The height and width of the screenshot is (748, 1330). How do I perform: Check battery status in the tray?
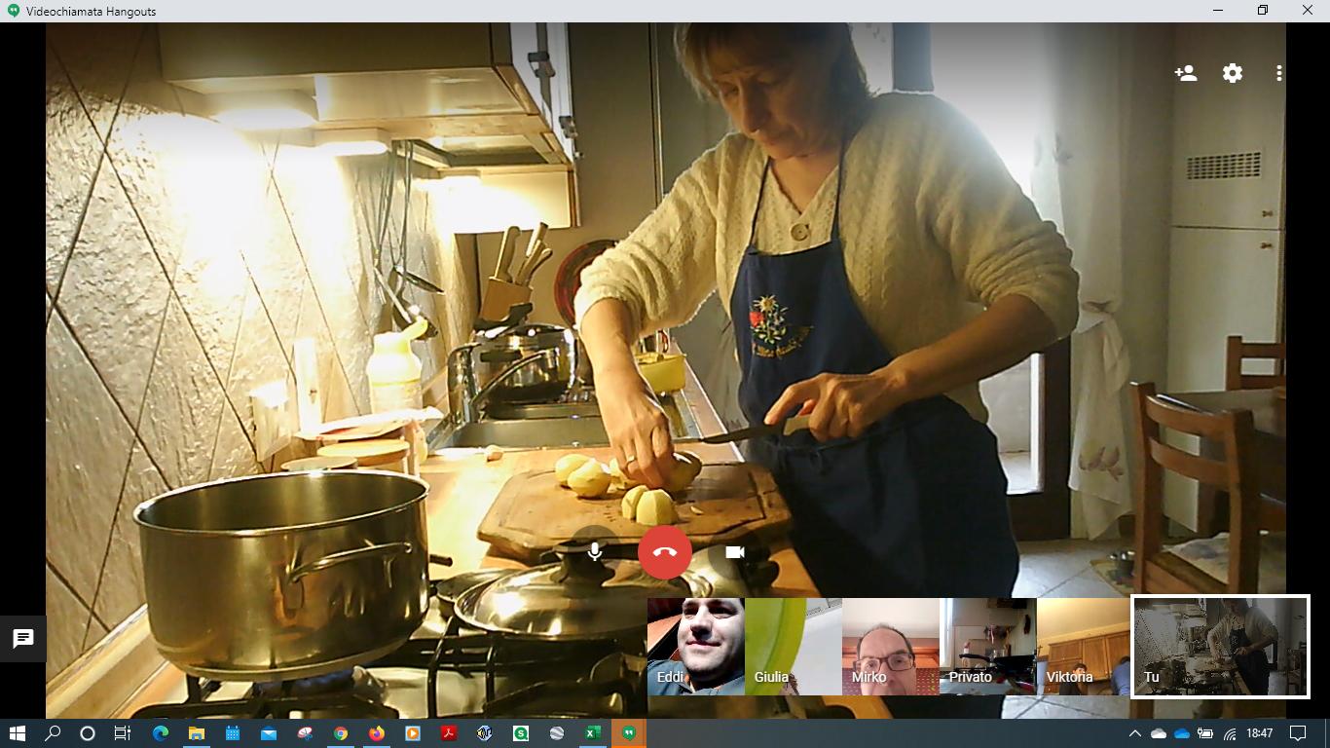coord(1205,733)
